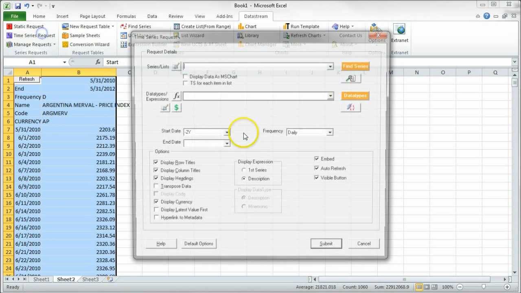Check TS for each item in list
The image size is (521, 293).
tap(186, 83)
